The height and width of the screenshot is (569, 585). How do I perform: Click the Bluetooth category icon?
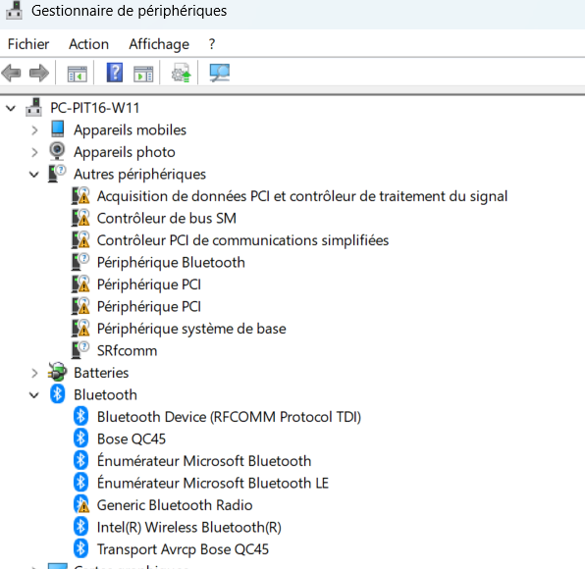pyautogui.click(x=58, y=394)
